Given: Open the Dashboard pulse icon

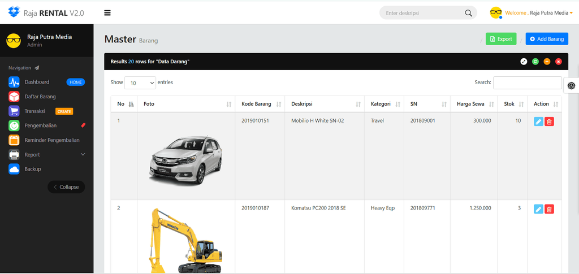Looking at the screenshot, I should pos(14,82).
